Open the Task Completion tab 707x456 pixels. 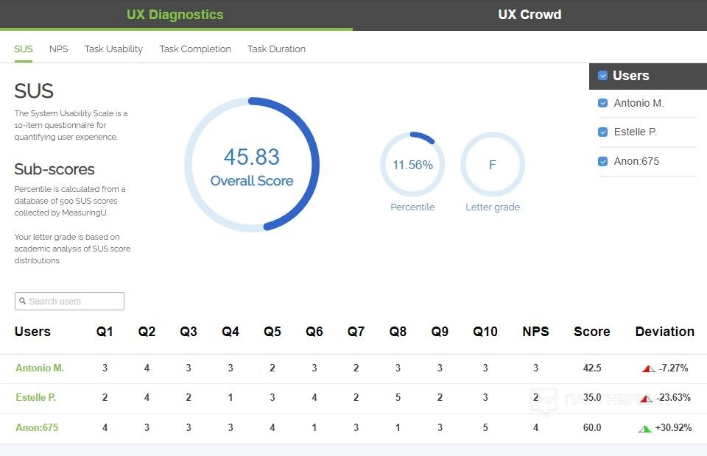[x=195, y=49]
